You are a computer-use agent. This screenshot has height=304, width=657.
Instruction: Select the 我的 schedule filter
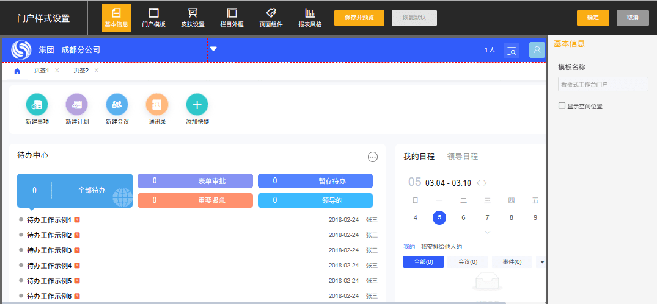coord(409,247)
